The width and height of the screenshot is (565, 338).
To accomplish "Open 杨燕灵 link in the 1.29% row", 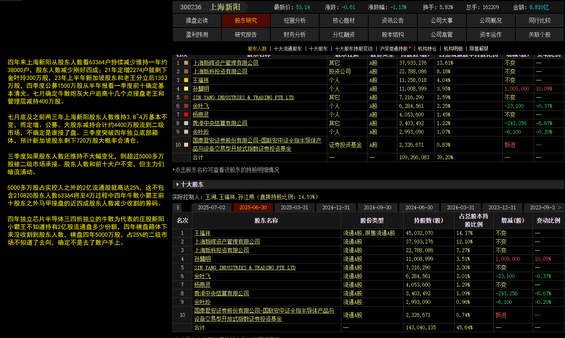I will tap(203, 285).
